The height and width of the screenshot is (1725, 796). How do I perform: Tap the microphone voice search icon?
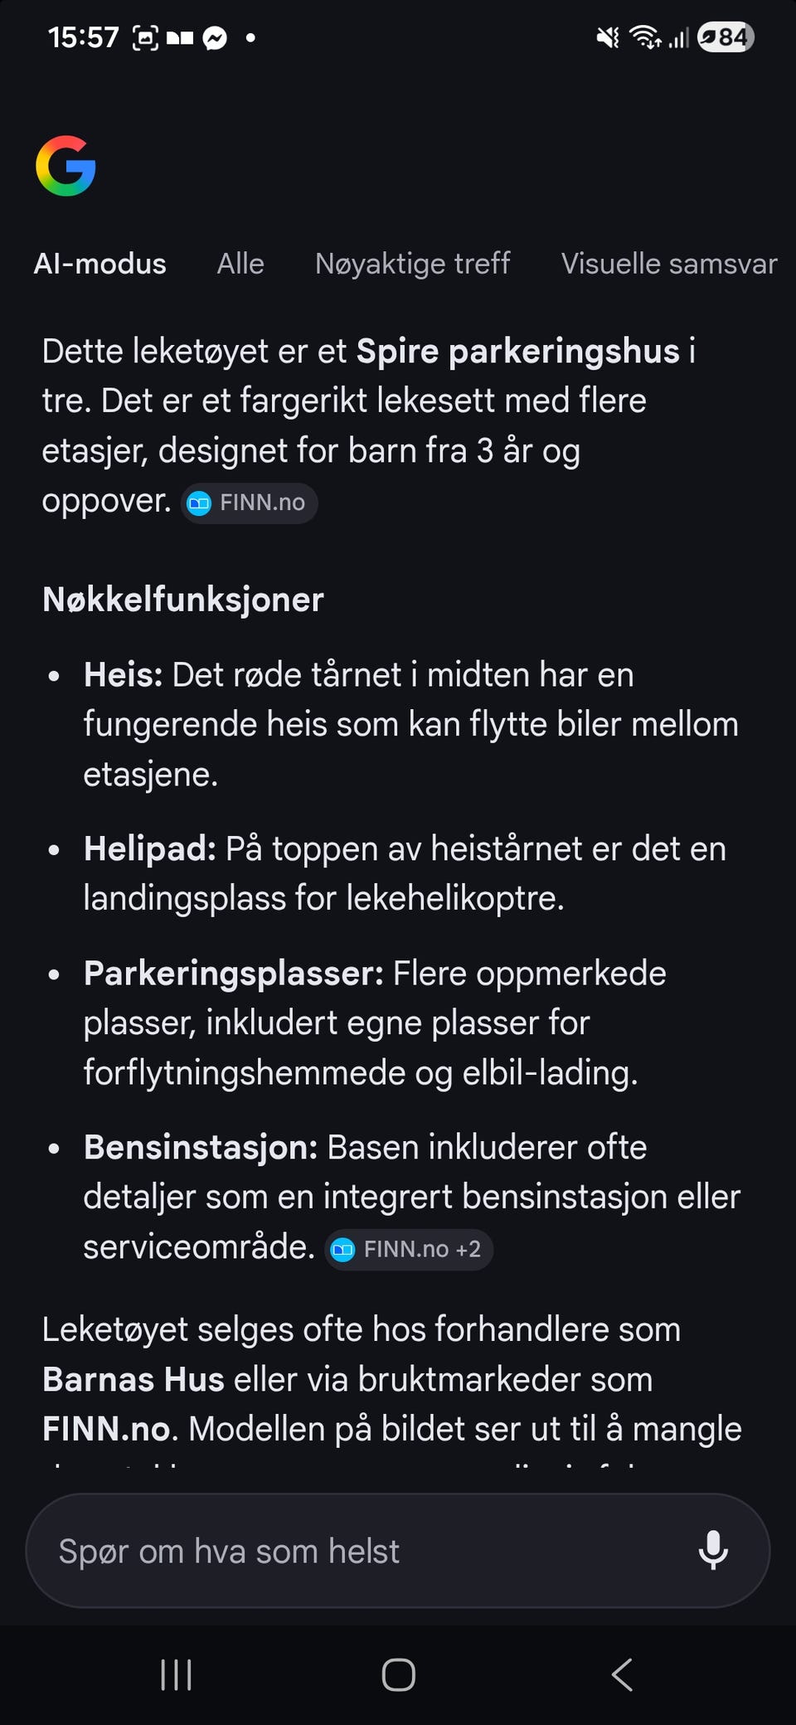tap(713, 1550)
